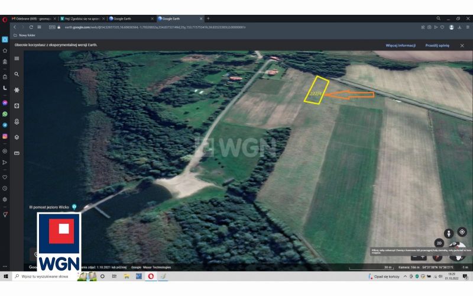Open Opera Easy Setup menu icon
The image size is (473, 296).
click(x=468, y=27)
